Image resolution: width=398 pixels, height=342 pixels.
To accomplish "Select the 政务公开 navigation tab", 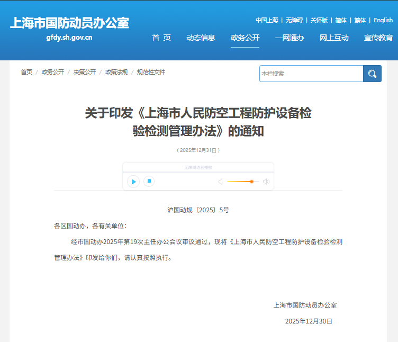I will tap(245, 38).
